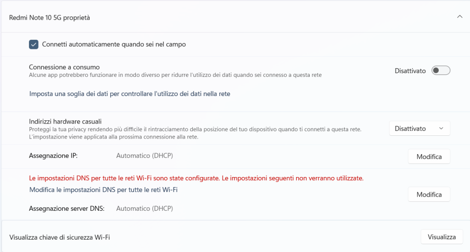The height and width of the screenshot is (252, 470).
Task: Open the Indirizzi hardware casuali dropdown
Action: pos(419,129)
